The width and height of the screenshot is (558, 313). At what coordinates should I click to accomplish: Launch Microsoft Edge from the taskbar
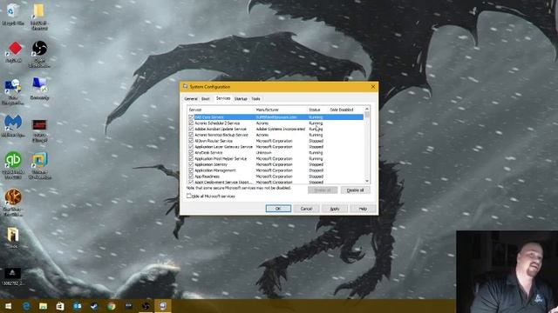pos(25,306)
